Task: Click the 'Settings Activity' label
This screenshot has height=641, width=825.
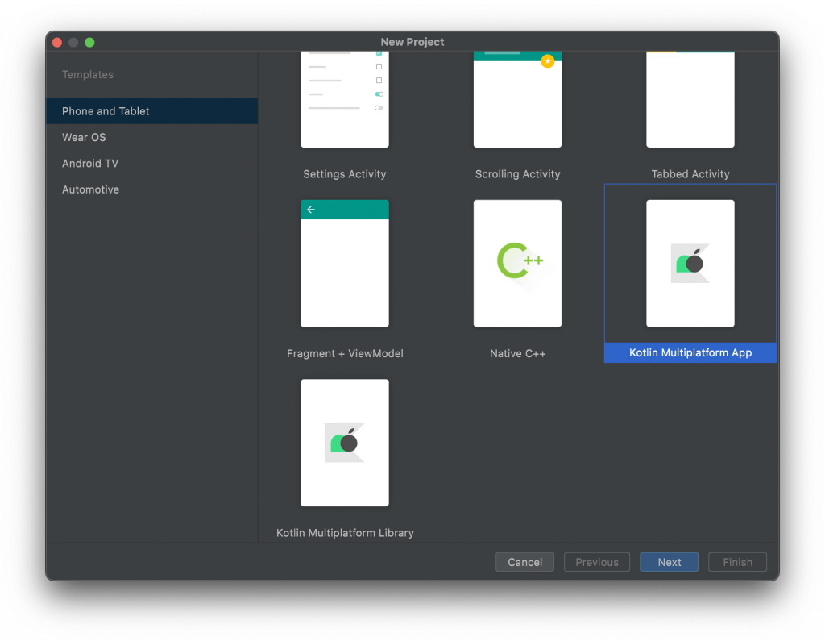Action: click(x=345, y=174)
